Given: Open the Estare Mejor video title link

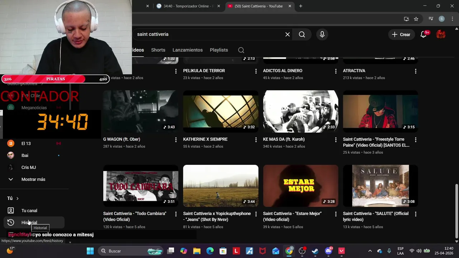Looking at the screenshot, I should [x=292, y=216].
